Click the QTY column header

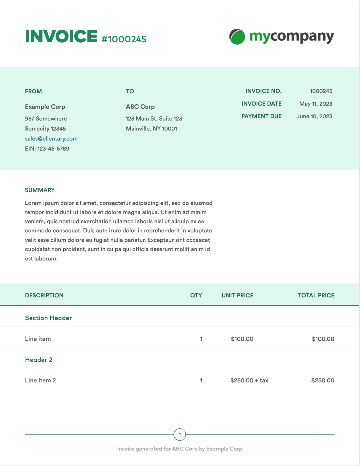196,295
